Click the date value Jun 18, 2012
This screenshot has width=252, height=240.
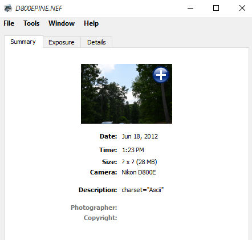pyautogui.click(x=140, y=136)
